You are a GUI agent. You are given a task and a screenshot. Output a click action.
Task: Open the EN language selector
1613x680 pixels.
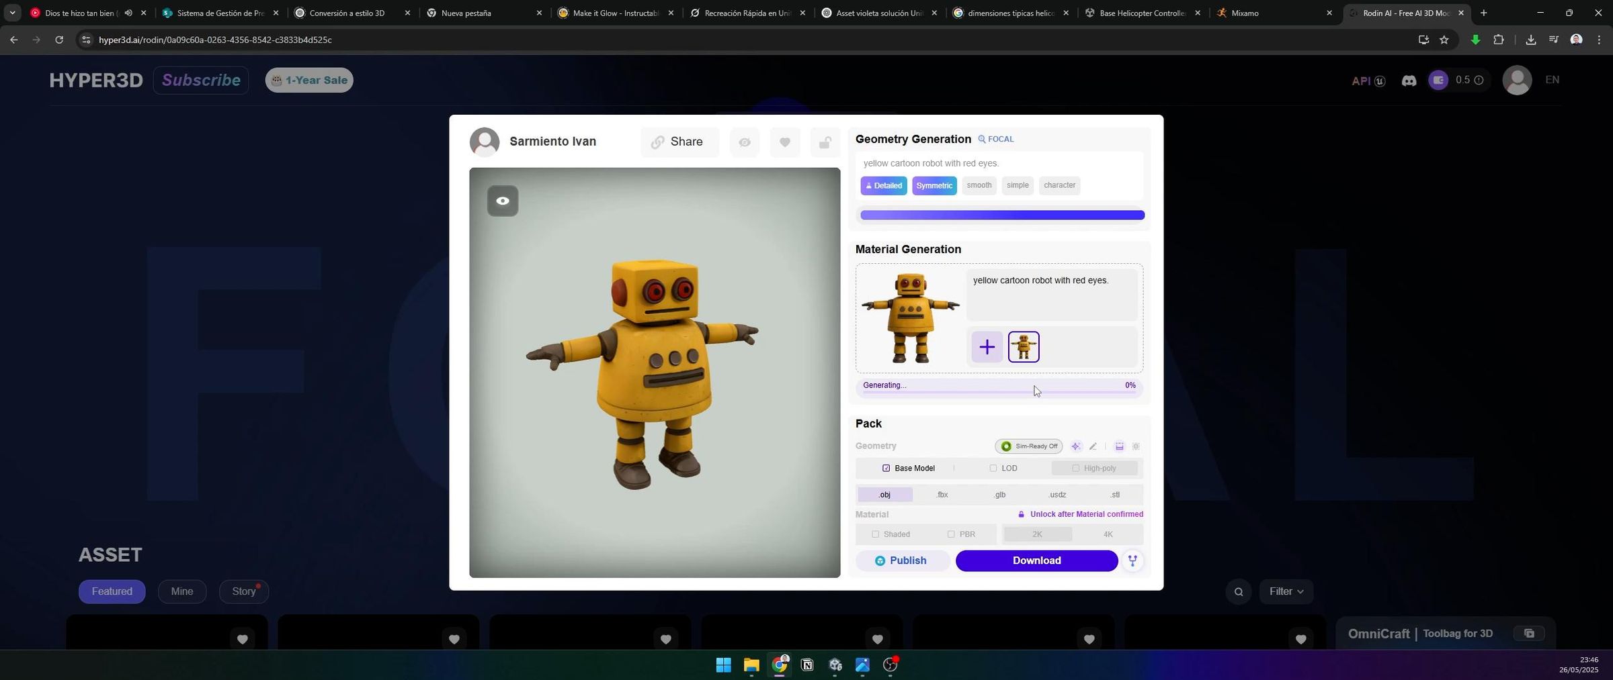click(1552, 80)
